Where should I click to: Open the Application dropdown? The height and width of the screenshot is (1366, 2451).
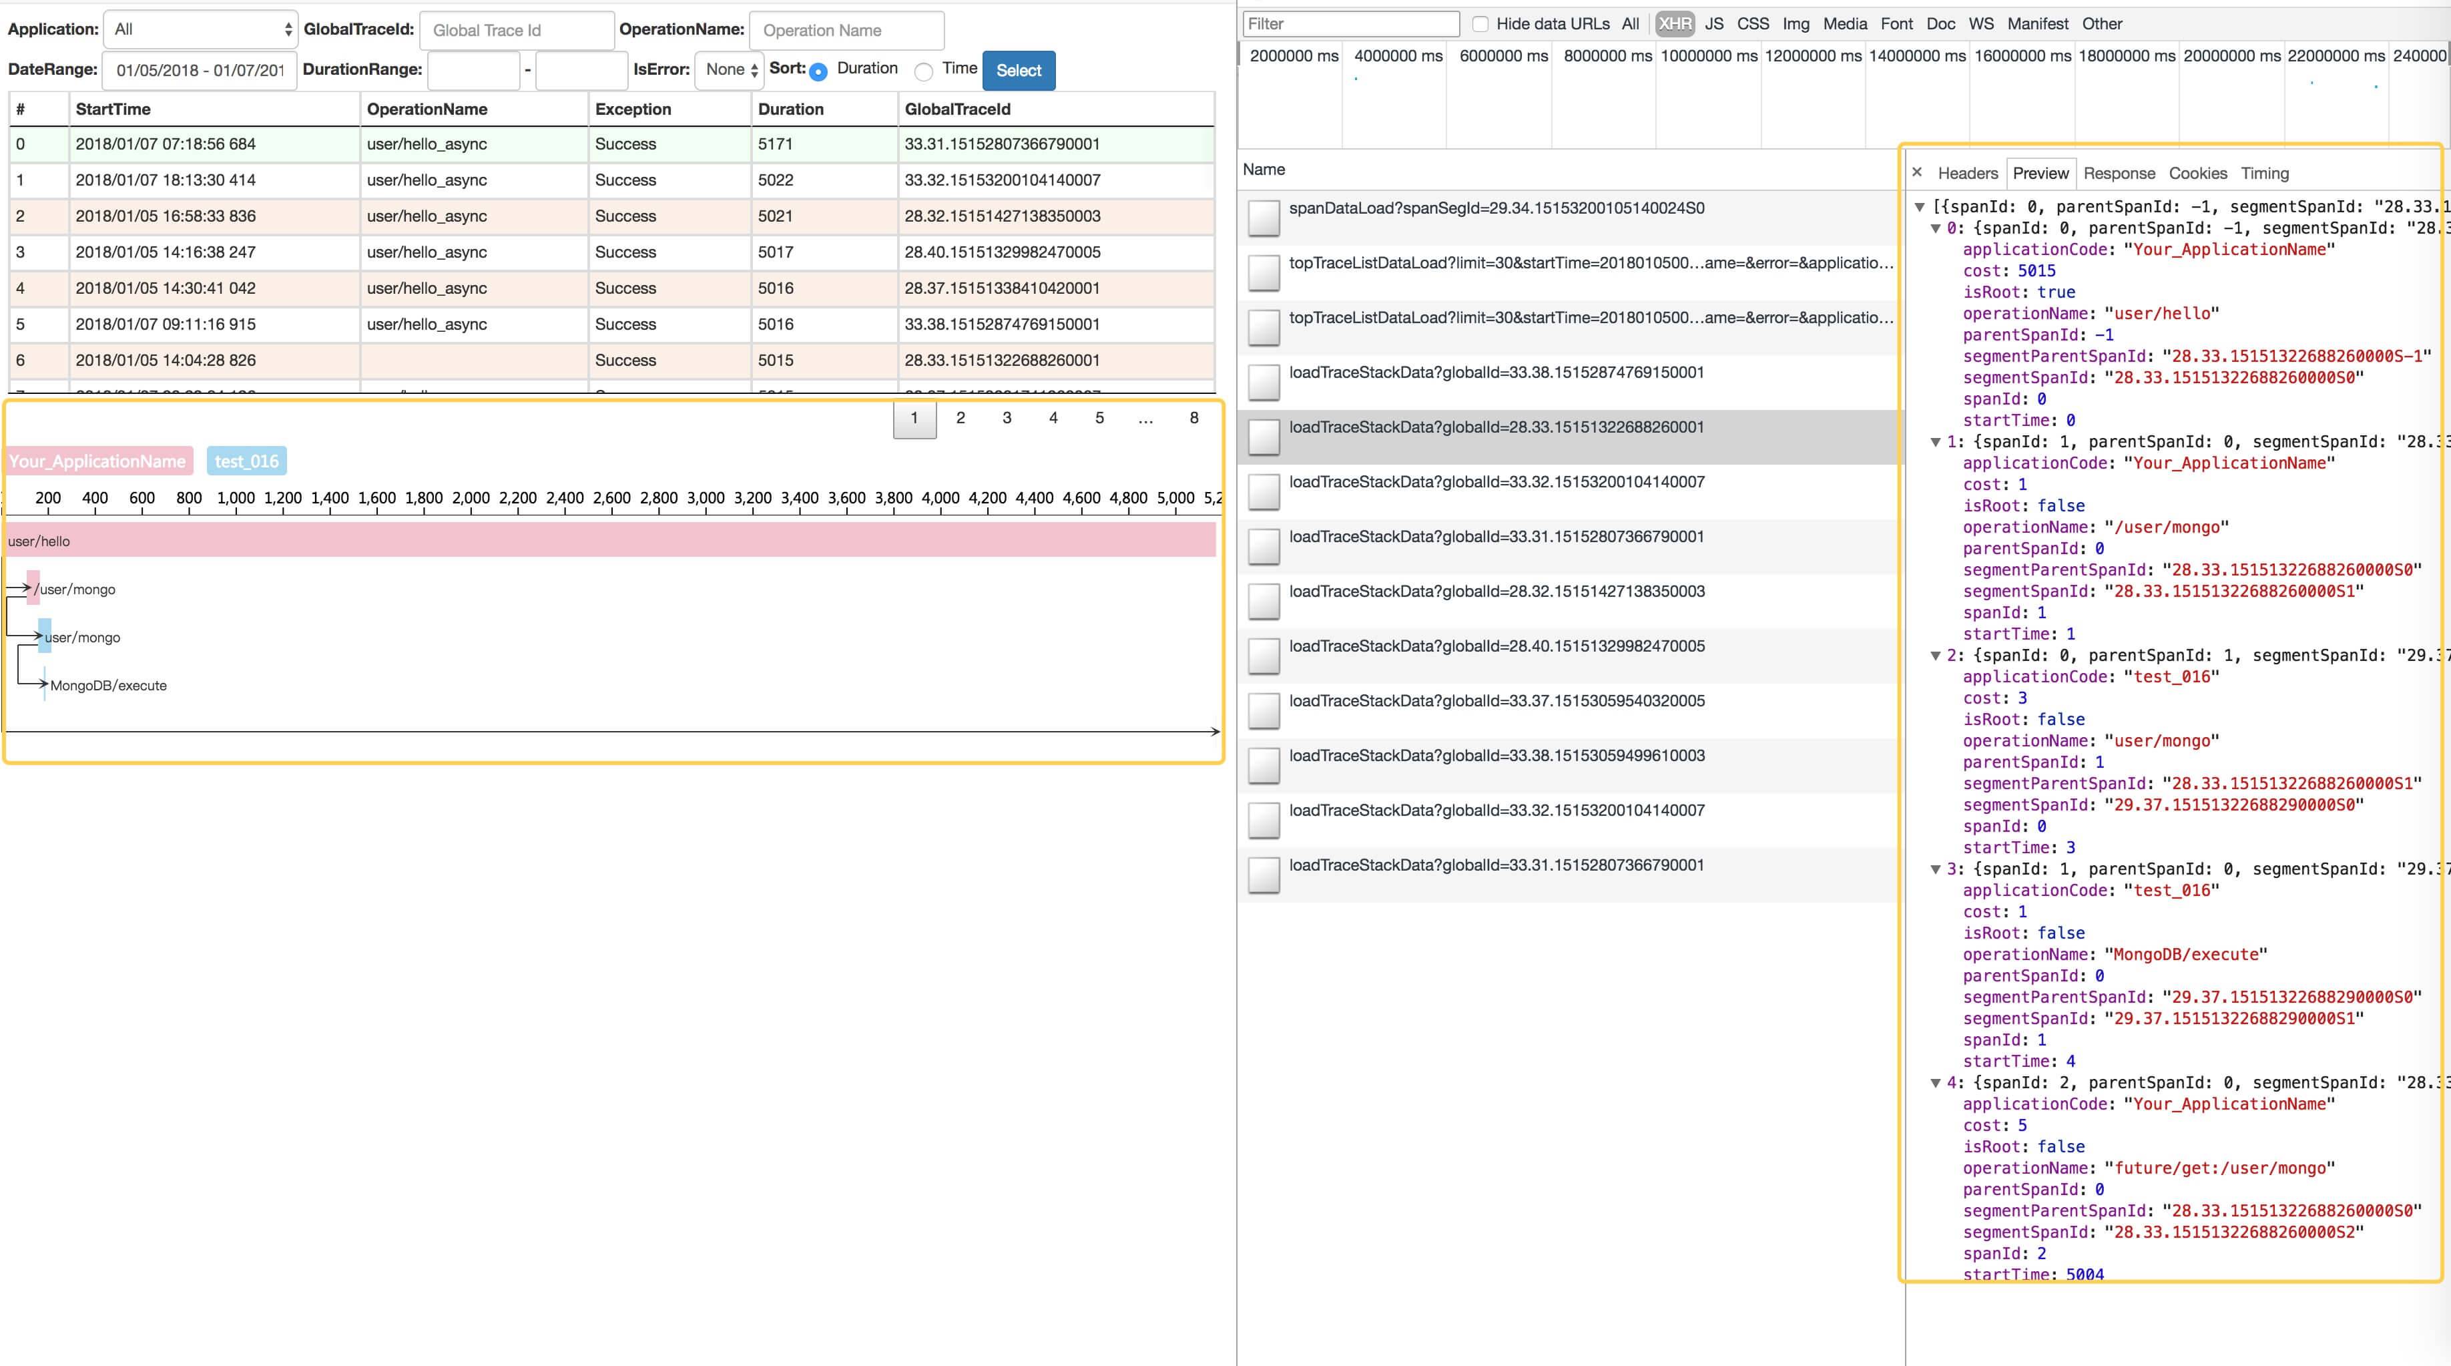tap(201, 29)
